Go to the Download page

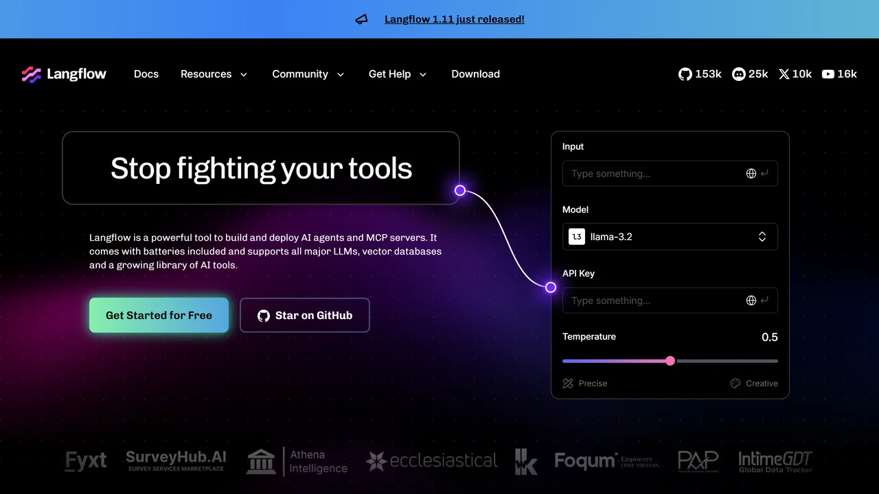475,74
